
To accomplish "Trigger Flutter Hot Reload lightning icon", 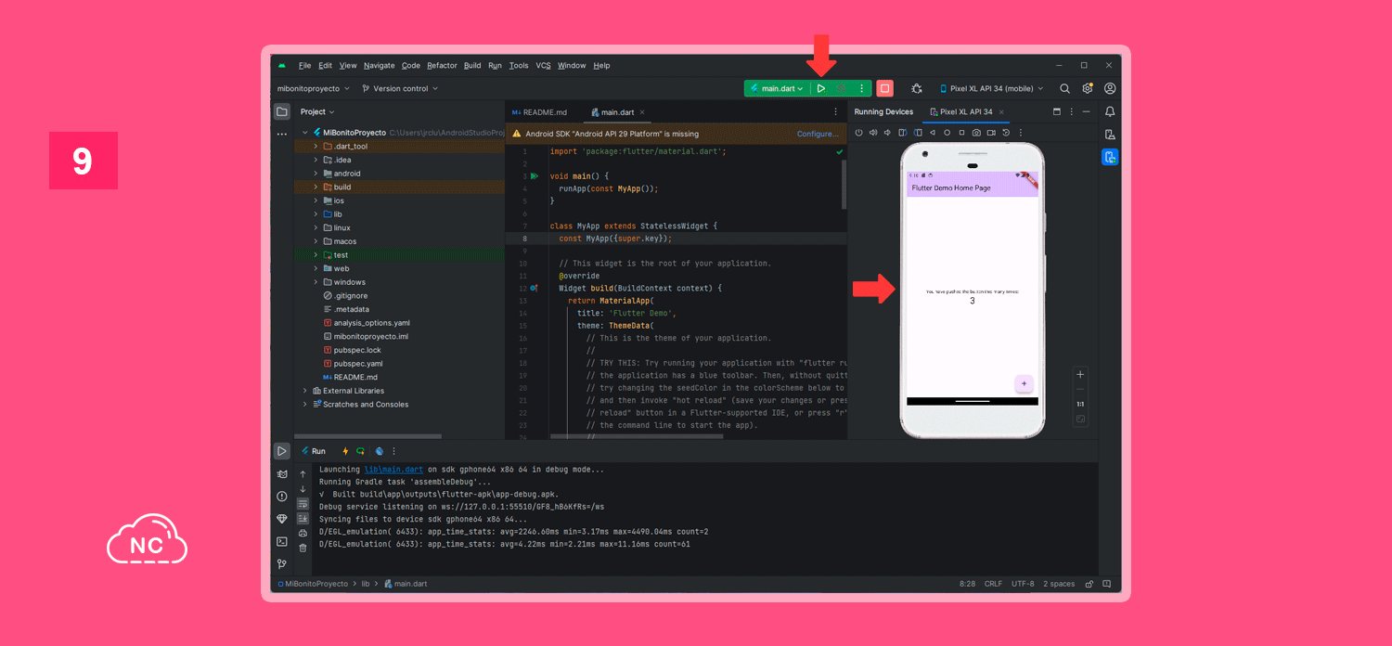I will (x=345, y=451).
